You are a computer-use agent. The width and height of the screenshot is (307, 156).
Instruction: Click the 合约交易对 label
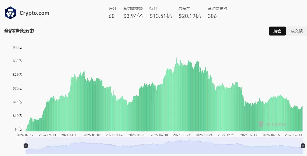click(217, 8)
